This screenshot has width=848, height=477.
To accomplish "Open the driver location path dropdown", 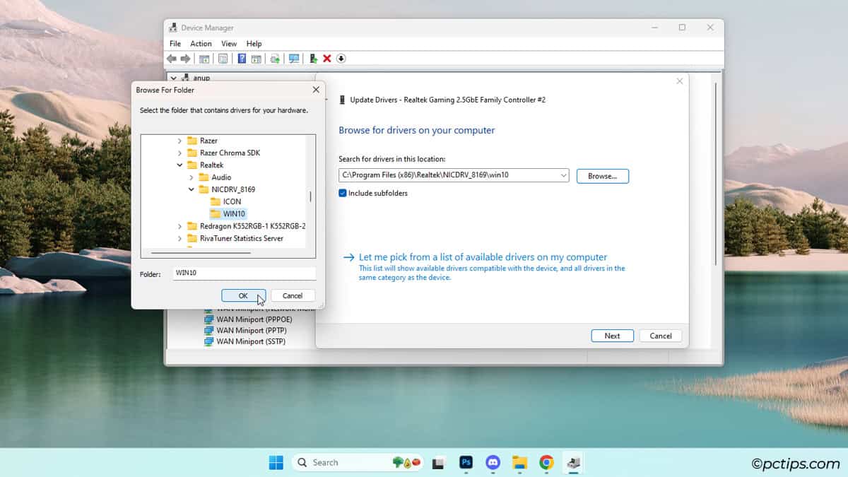I will click(x=563, y=175).
